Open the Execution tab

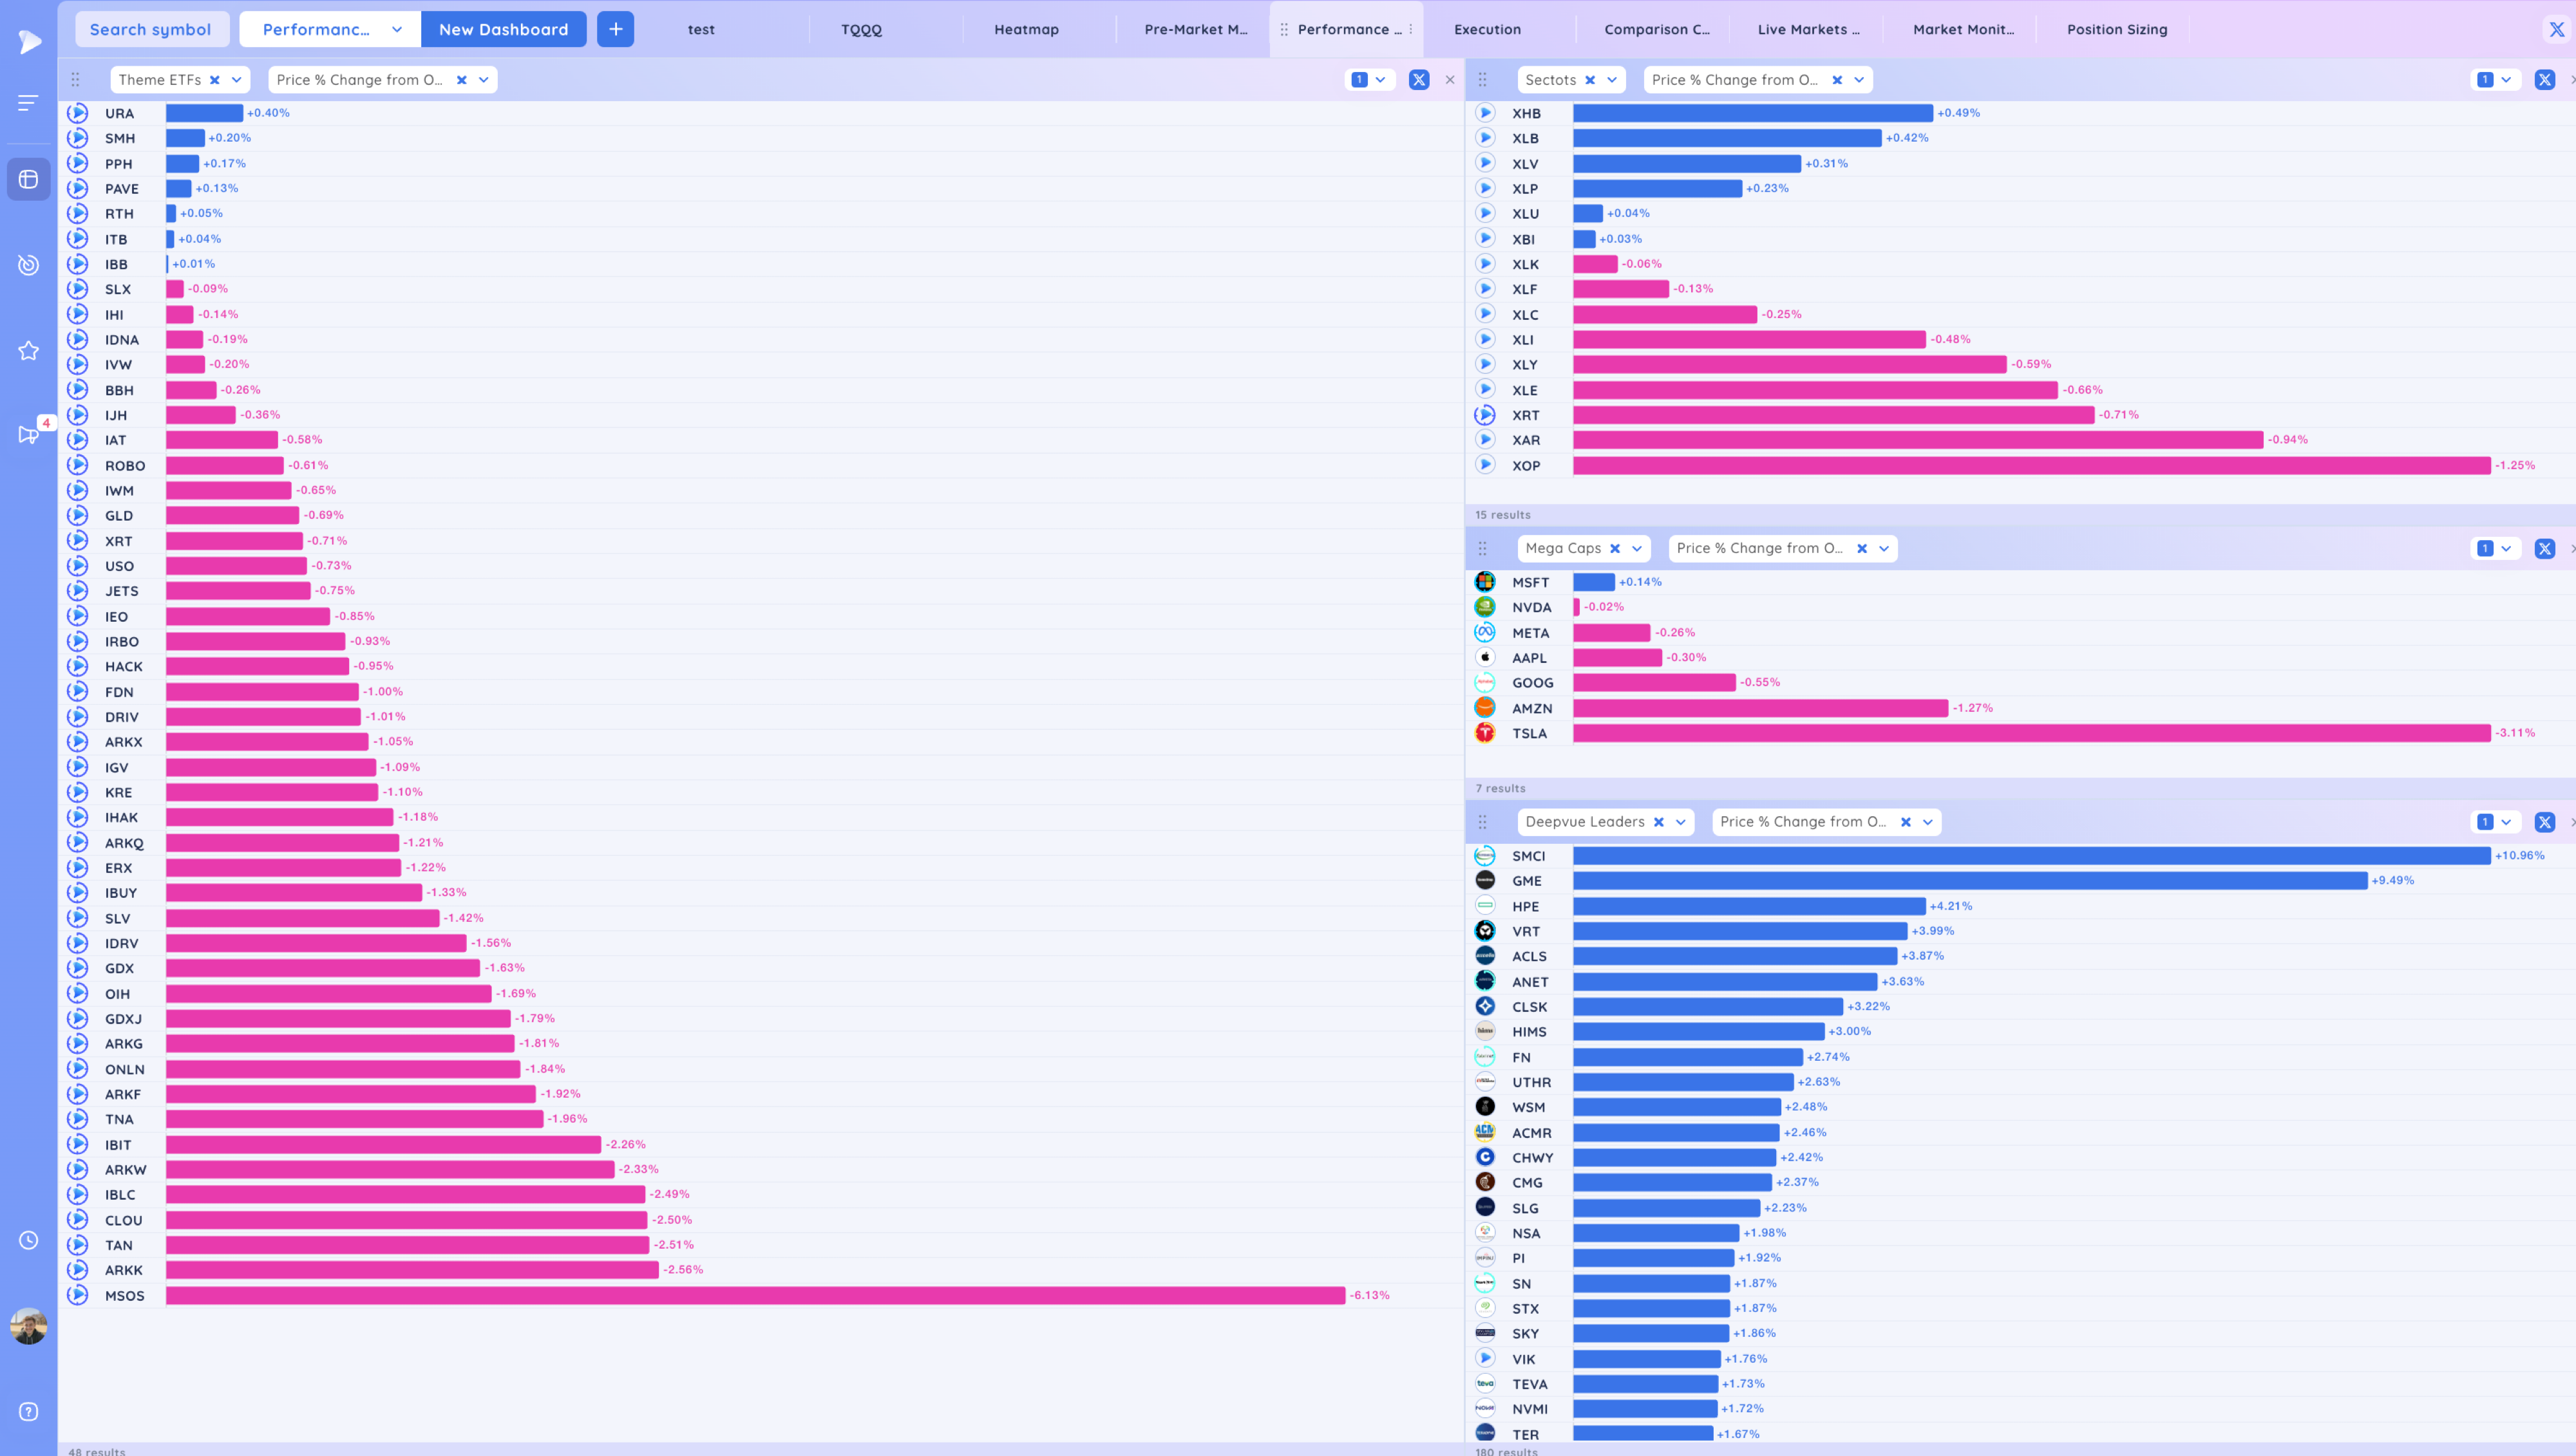coord(1488,29)
